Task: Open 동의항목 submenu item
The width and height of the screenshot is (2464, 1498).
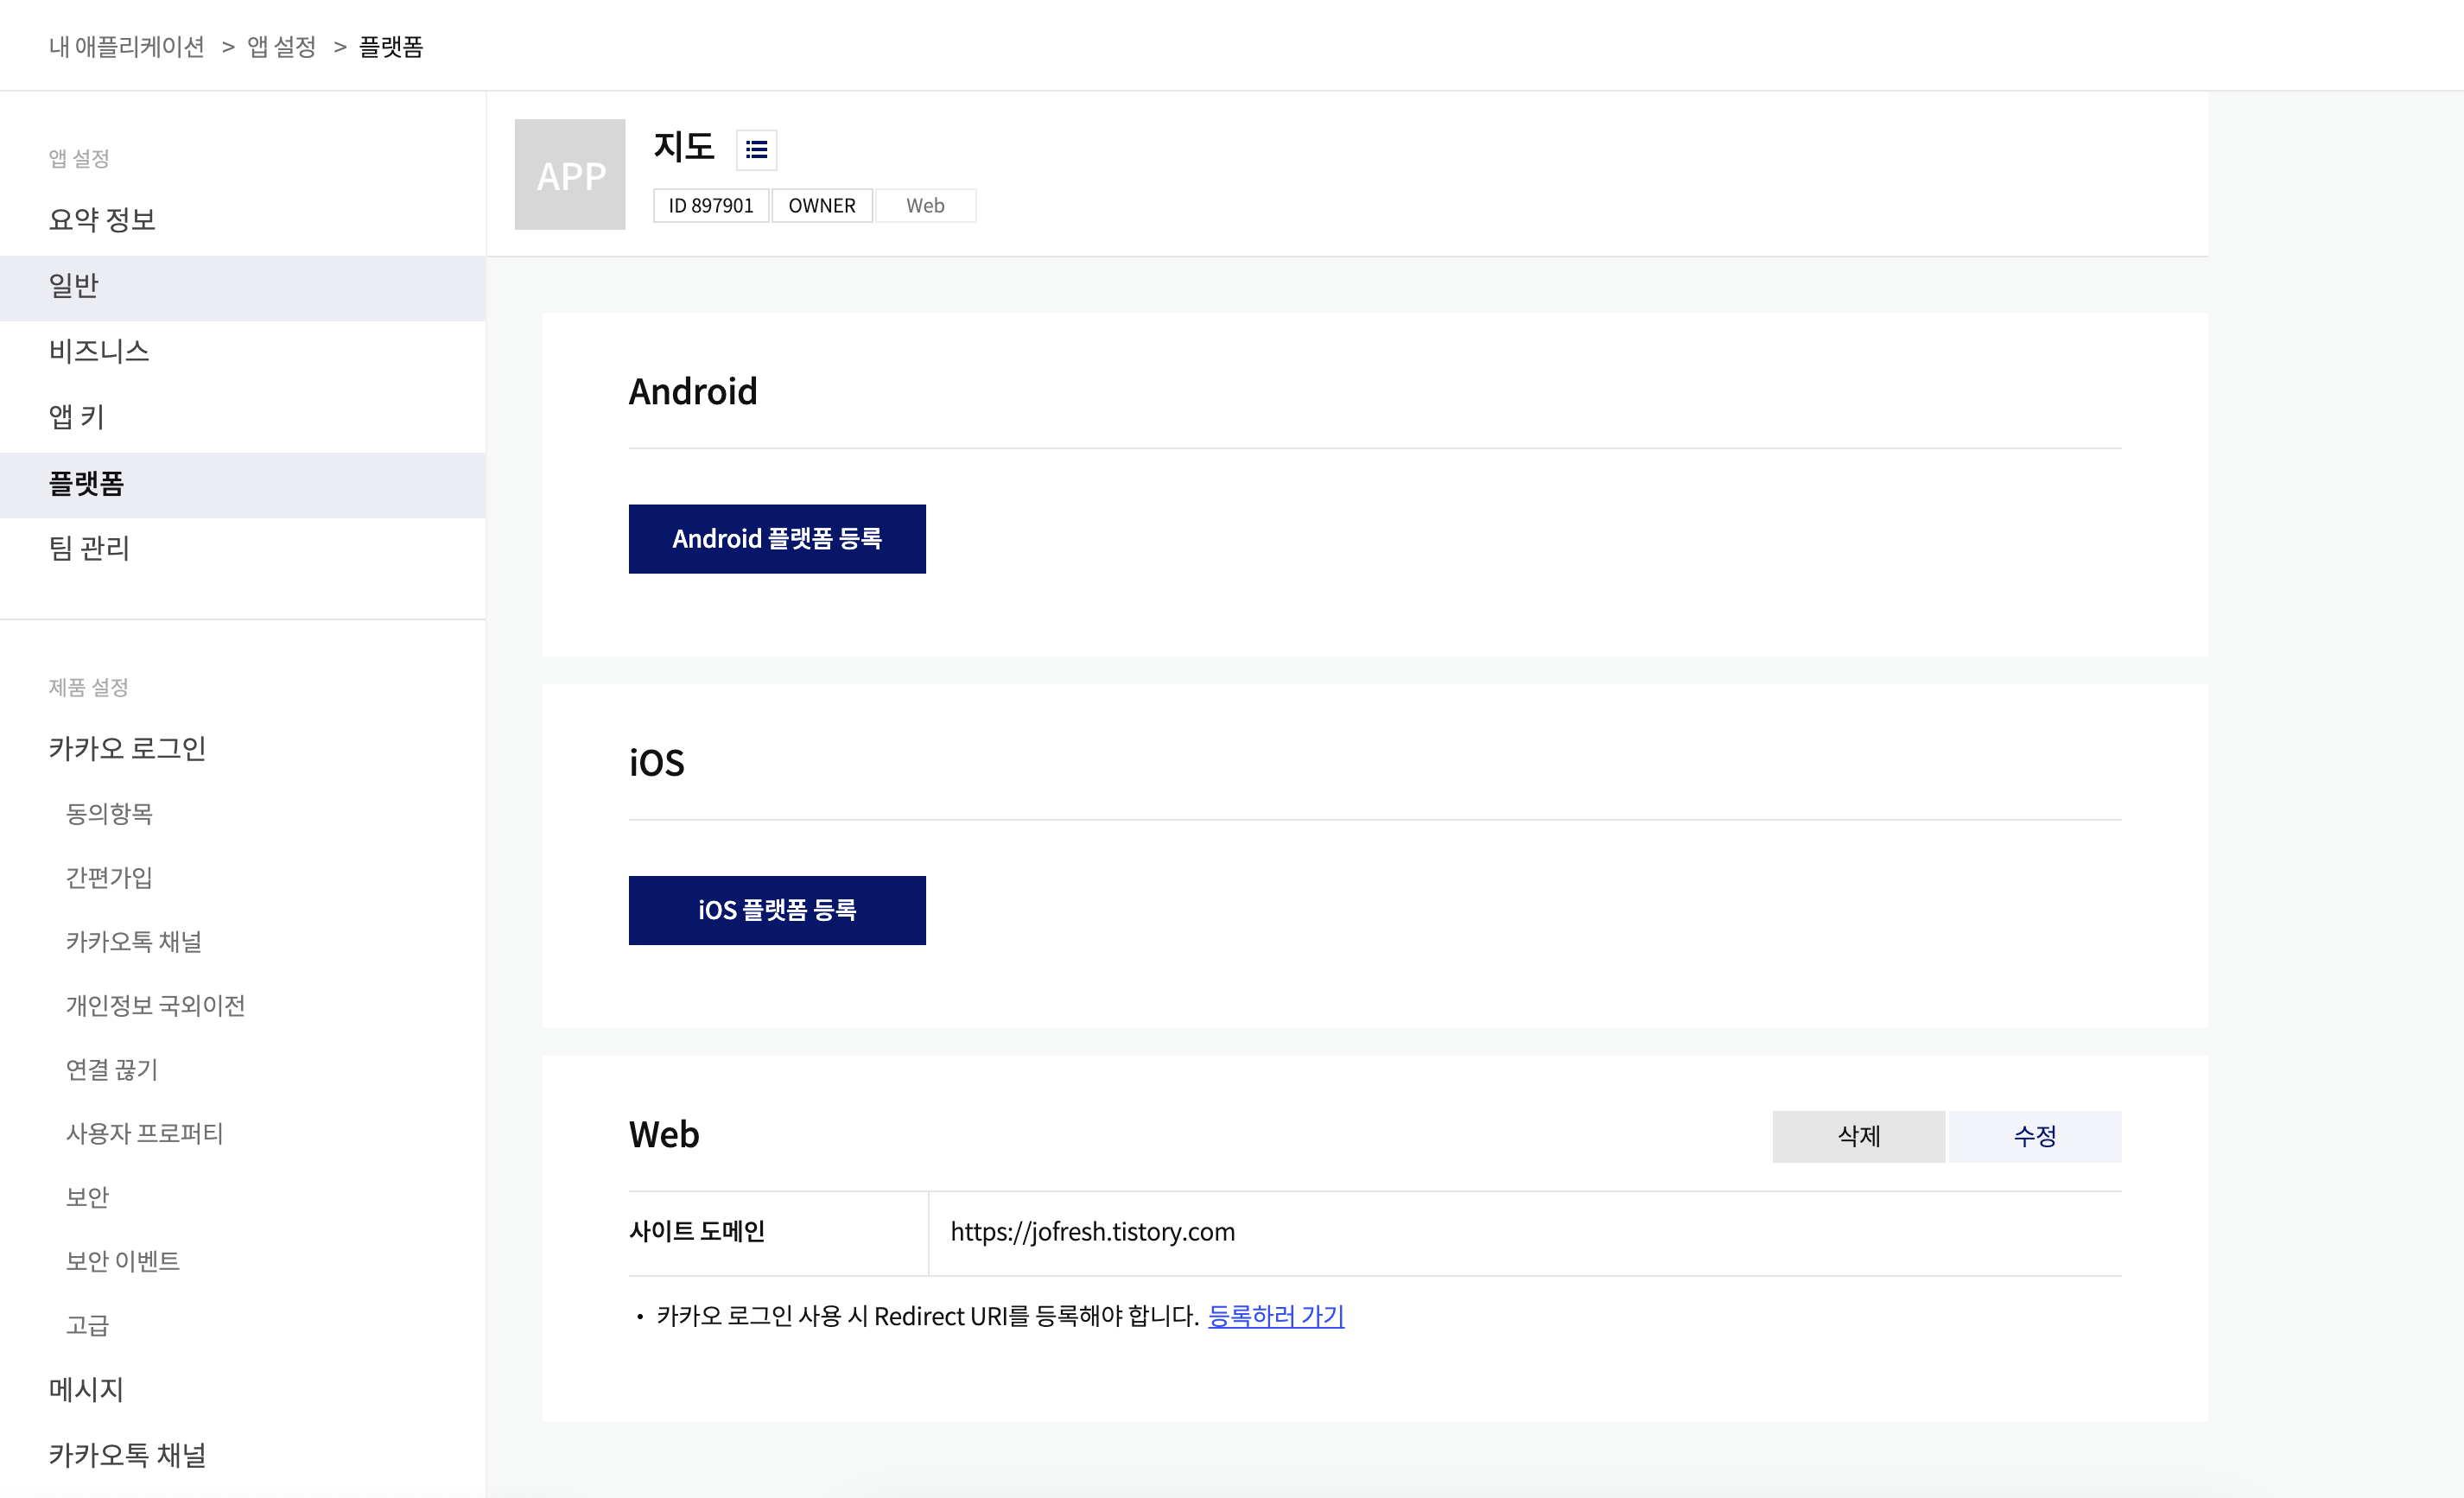Action: point(109,813)
